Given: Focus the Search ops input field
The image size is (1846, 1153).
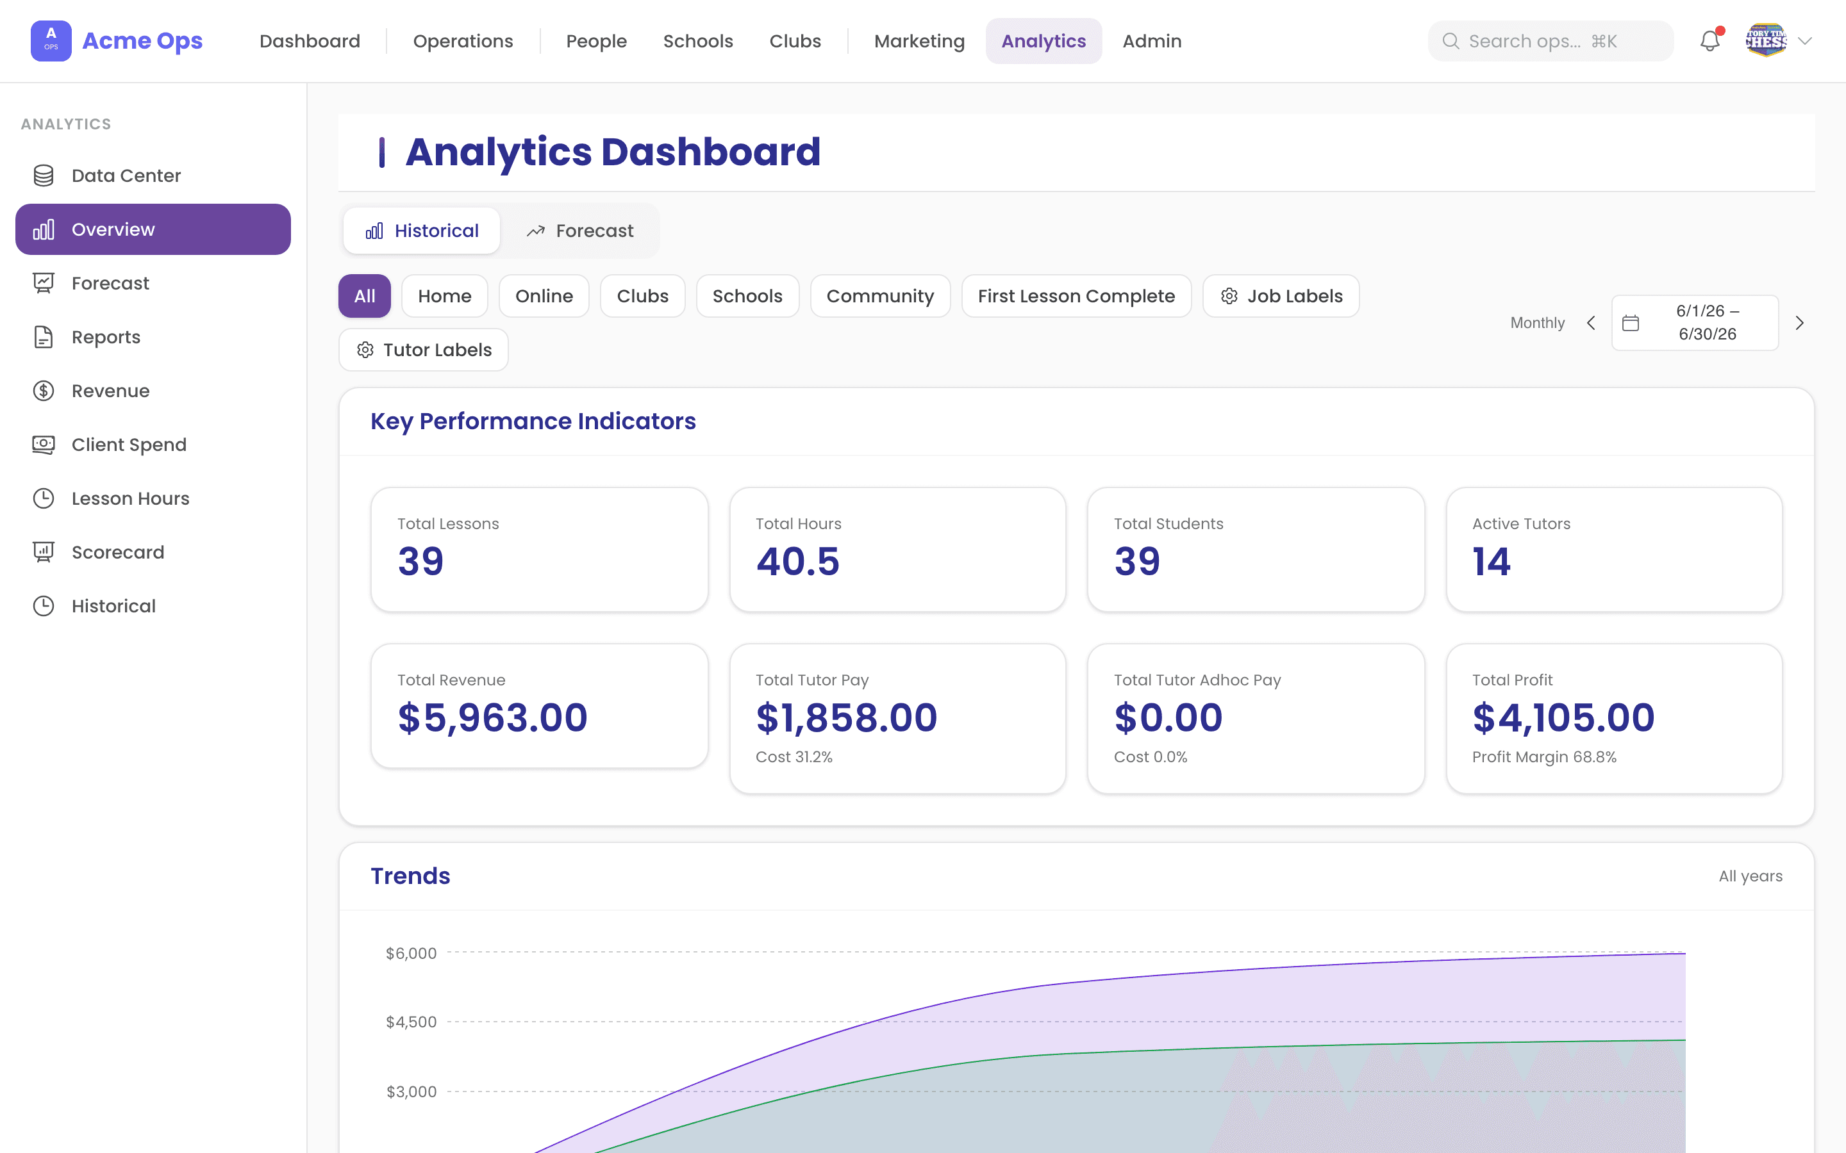Looking at the screenshot, I should click(x=1551, y=41).
